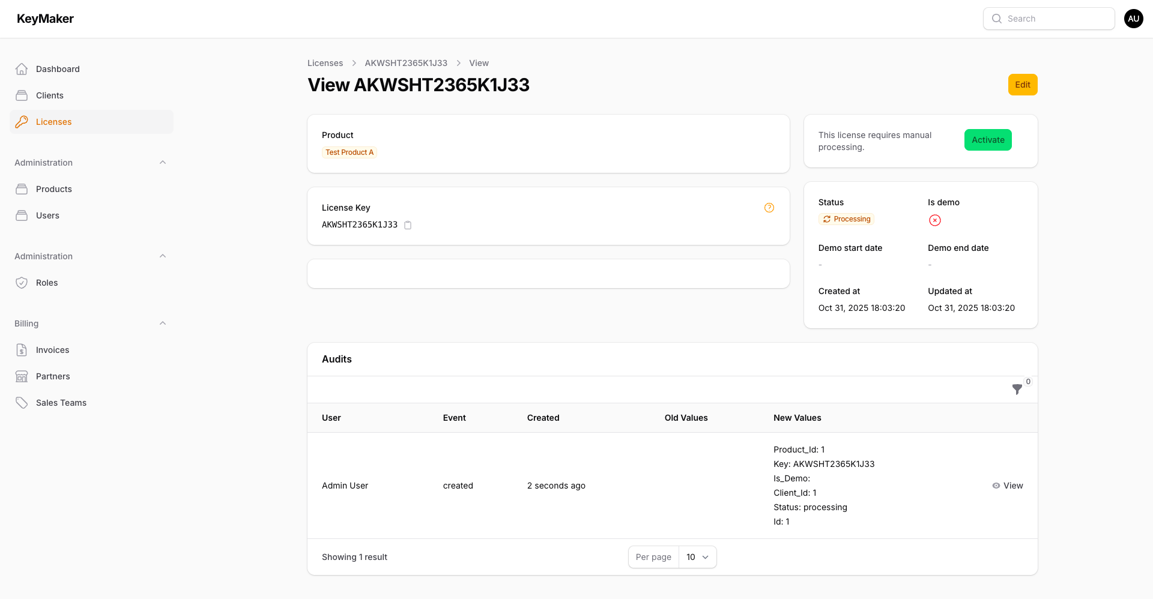Viewport: 1153px width, 599px height.
Task: Click the help question mark on License Key card
Action: [769, 207]
